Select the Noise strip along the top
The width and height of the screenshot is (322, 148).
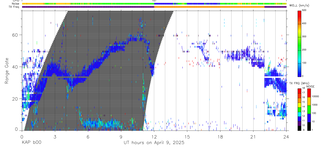[154, 4]
